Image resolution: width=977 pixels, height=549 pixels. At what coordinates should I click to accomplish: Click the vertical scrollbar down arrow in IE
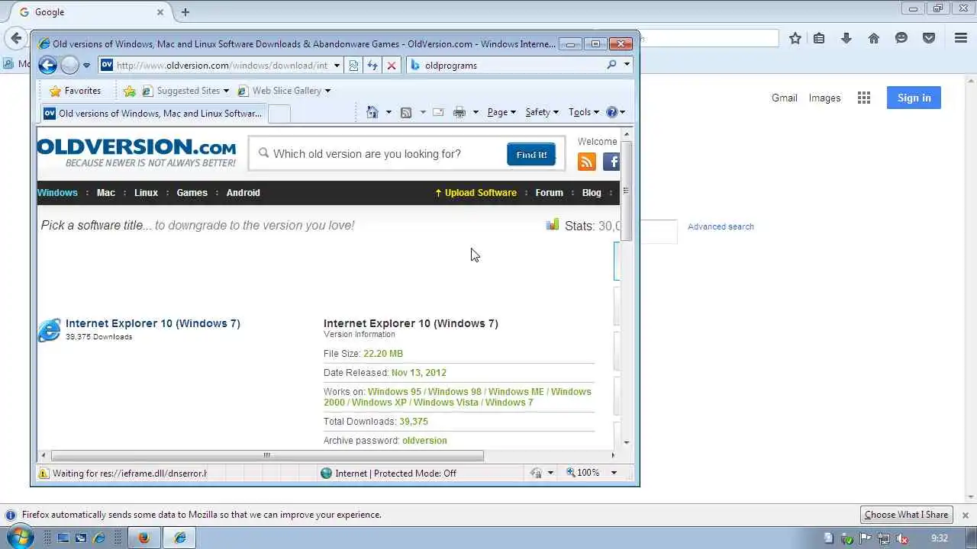627,442
